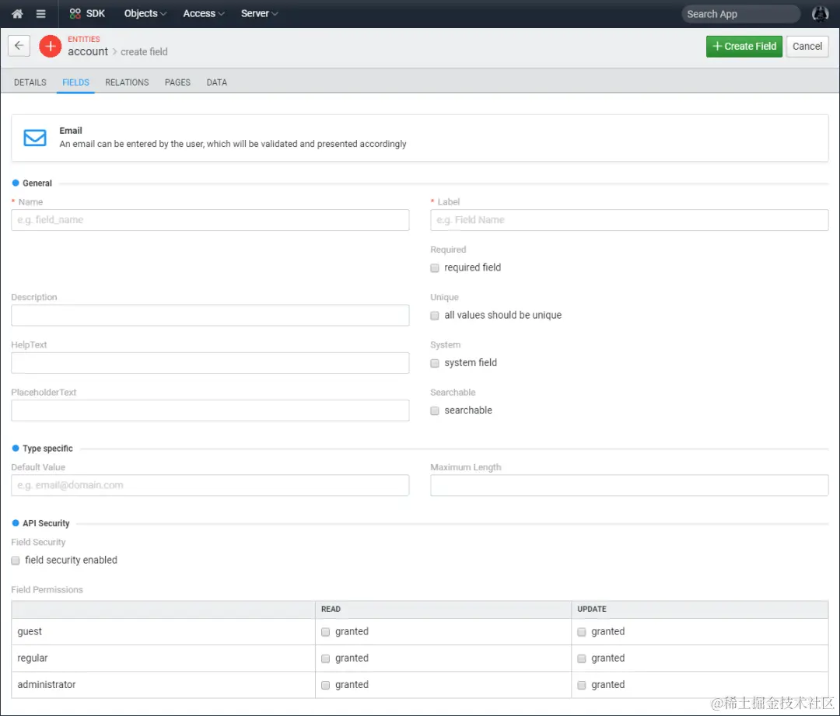This screenshot has height=716, width=840.
Task: Grant UPDATE permission for guest
Action: pyautogui.click(x=581, y=632)
